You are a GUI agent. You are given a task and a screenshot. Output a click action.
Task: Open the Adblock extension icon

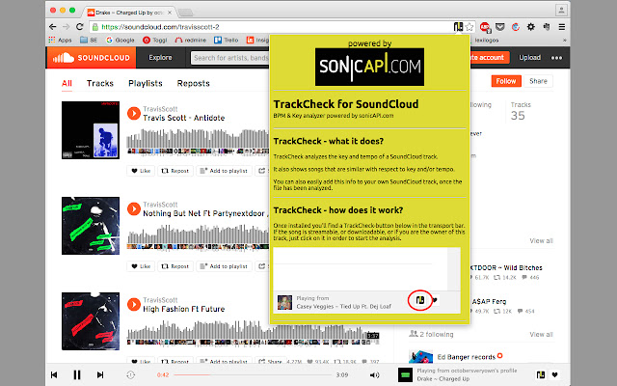[485, 27]
